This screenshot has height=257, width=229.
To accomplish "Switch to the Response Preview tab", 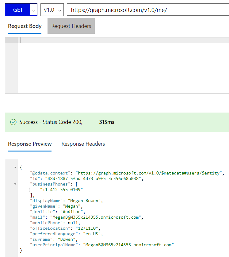I will 30,144.
